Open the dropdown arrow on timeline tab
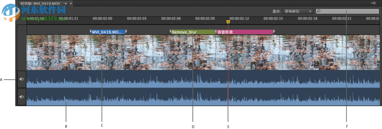 click(x=65, y=4)
